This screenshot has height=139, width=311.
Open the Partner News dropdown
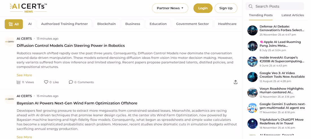tap(170, 8)
